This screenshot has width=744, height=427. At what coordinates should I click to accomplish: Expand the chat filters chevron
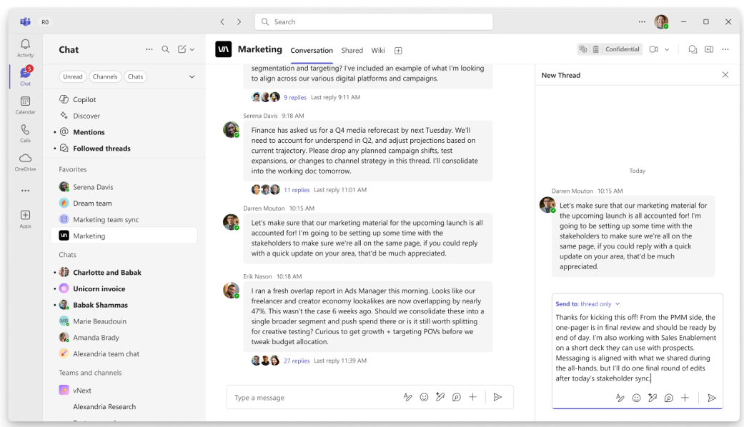click(192, 77)
